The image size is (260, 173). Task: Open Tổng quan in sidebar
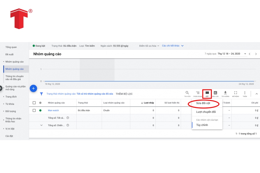tap(11, 47)
